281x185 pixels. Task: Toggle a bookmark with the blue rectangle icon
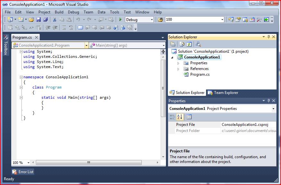click(x=80, y=27)
